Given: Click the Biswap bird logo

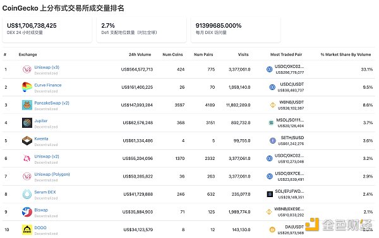Looking at the screenshot, I should coord(27,212).
